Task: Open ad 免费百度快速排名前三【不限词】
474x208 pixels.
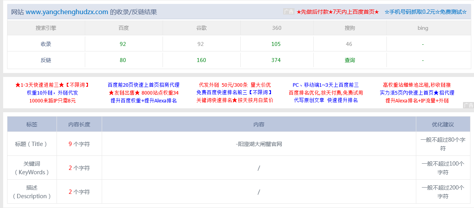Action: click(x=235, y=93)
